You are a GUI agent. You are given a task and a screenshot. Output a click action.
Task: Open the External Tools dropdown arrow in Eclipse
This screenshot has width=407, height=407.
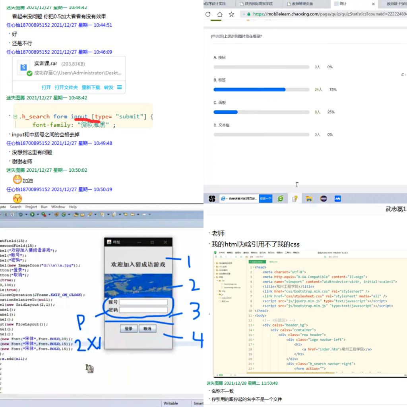pyautogui.click(x=49, y=214)
